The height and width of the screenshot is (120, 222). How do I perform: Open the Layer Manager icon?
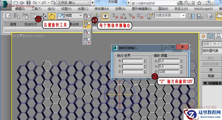click(x=210, y=16)
